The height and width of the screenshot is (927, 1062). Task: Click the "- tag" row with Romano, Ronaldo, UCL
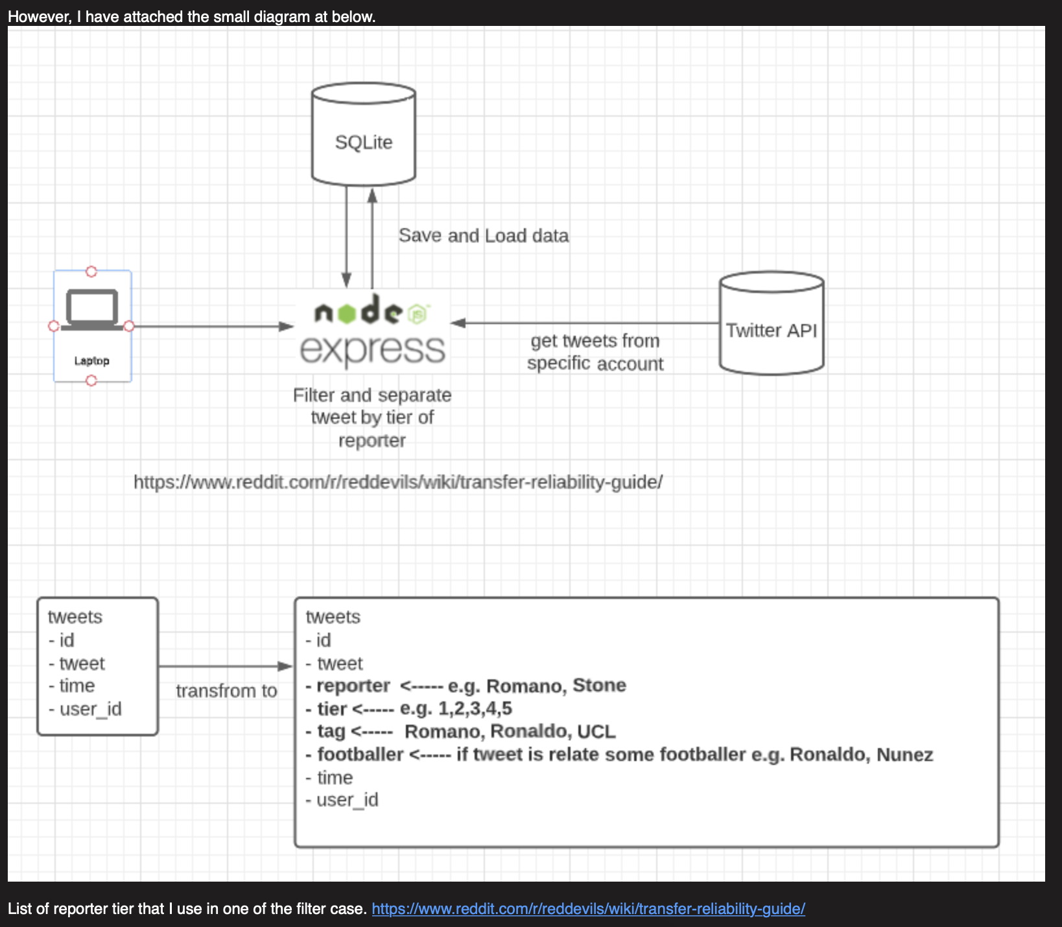click(x=460, y=732)
